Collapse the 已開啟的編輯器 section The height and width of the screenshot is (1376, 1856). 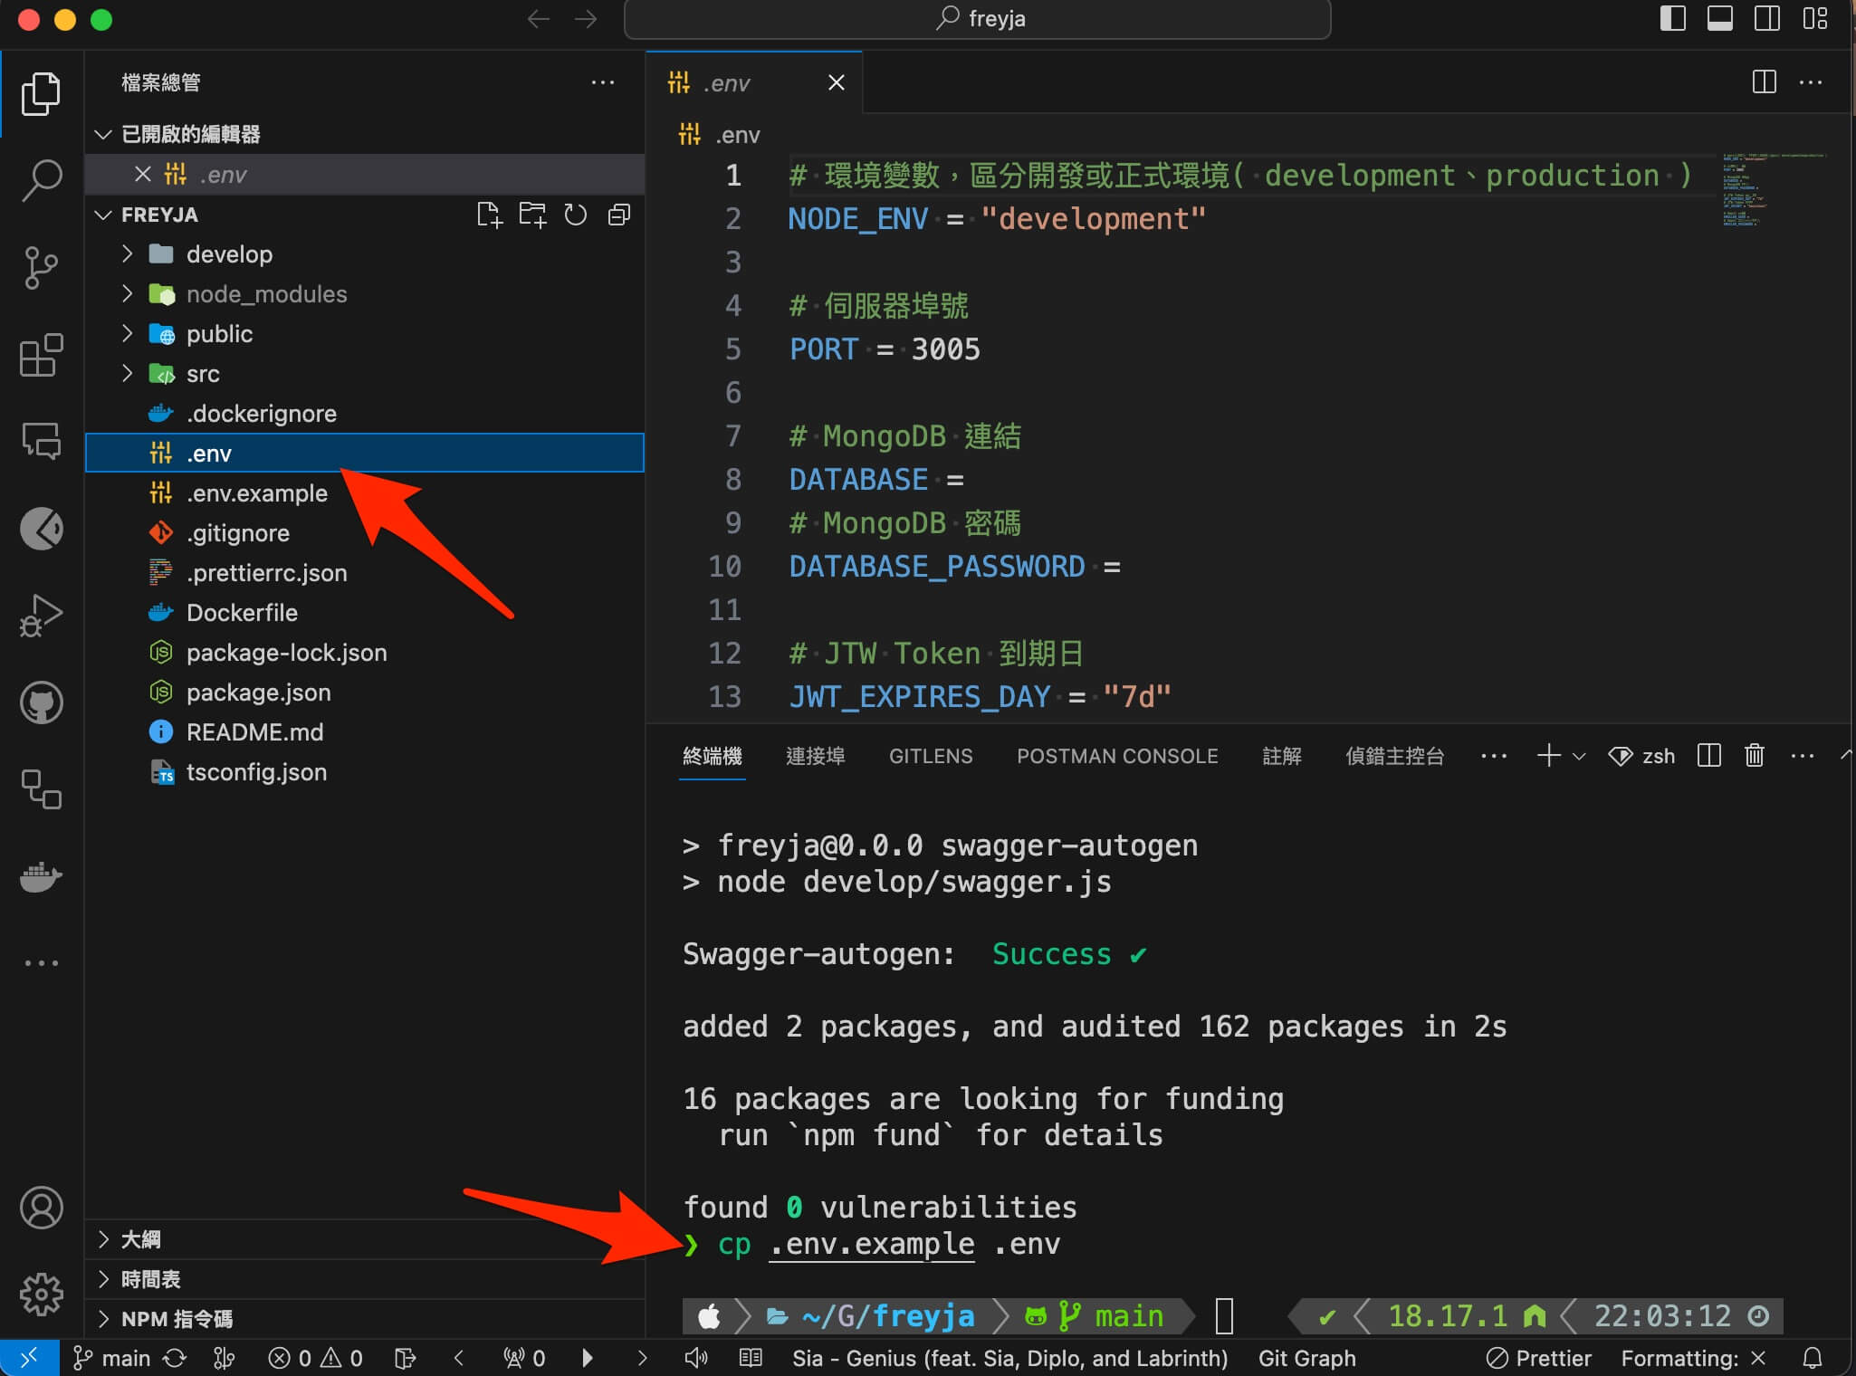(103, 134)
